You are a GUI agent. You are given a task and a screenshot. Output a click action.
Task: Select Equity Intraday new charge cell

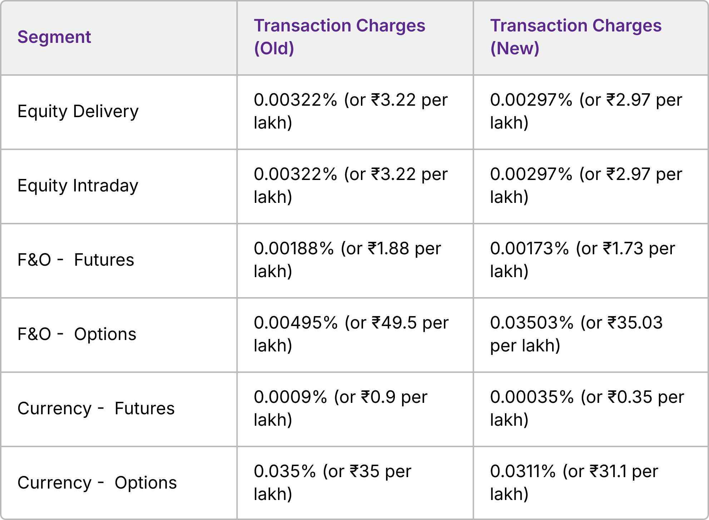coord(586,186)
